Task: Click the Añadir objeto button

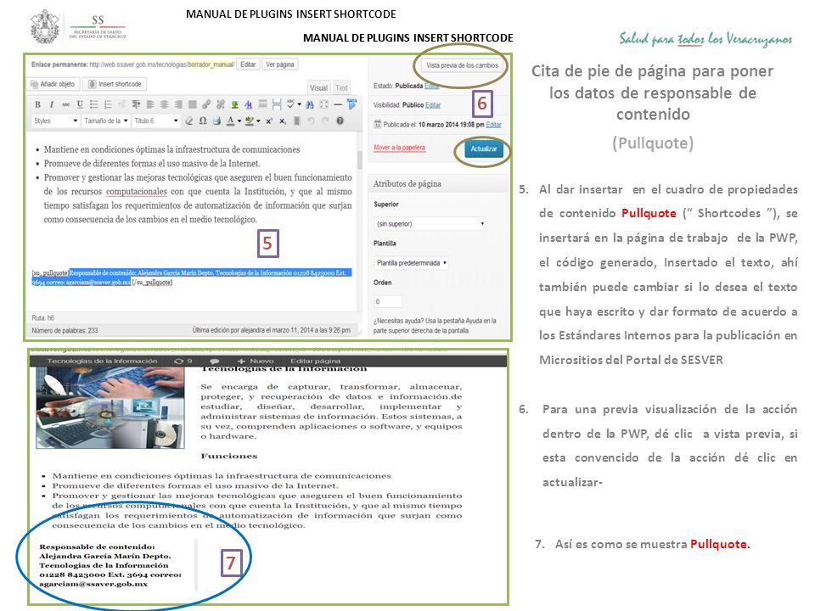Action: click(53, 84)
